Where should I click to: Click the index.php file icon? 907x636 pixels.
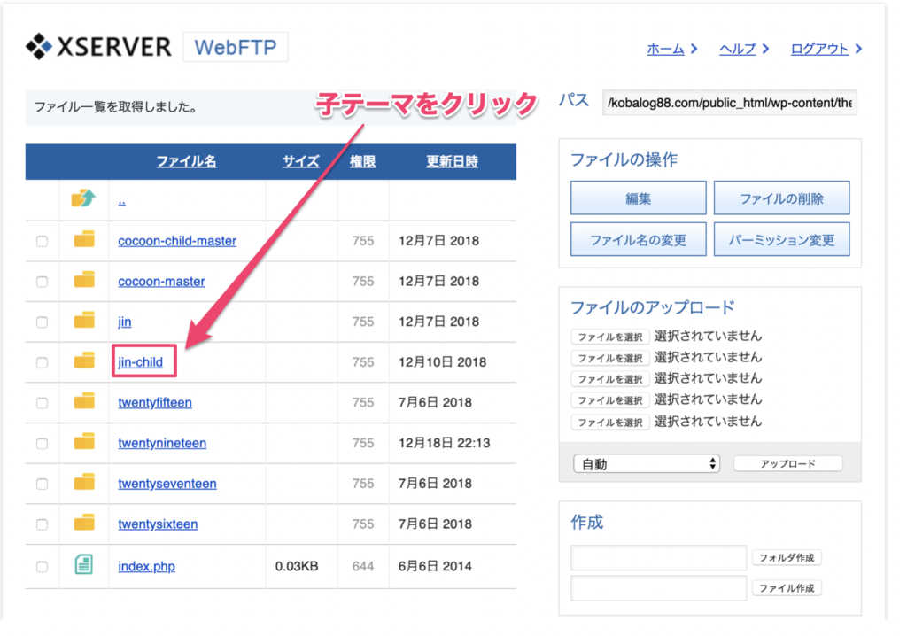(x=84, y=564)
